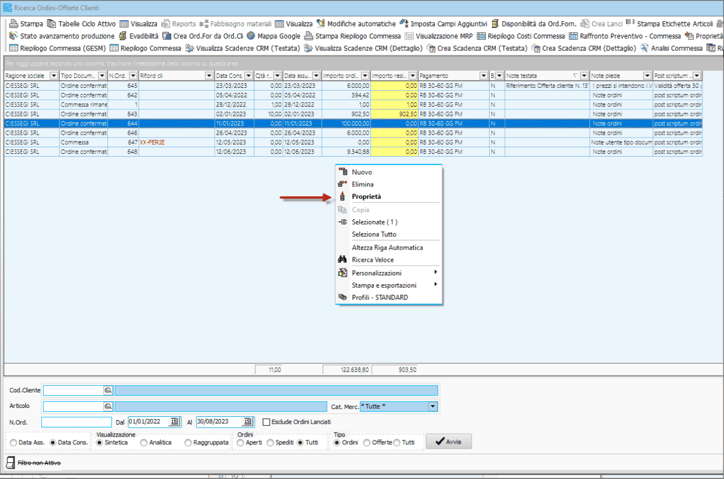Open calendar picker for Dal date
The width and height of the screenshot is (724, 479).
coord(175,422)
